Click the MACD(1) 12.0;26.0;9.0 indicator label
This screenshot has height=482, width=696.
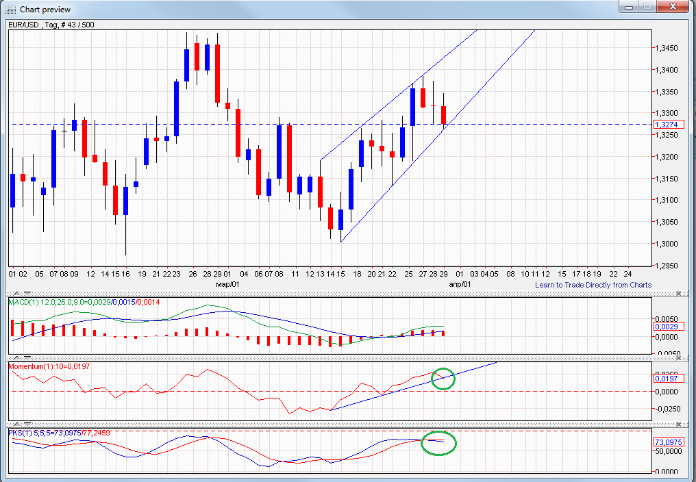click(84, 302)
